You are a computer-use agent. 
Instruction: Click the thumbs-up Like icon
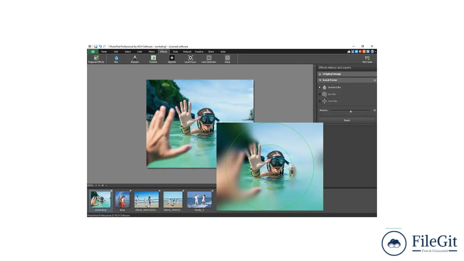(349, 51)
